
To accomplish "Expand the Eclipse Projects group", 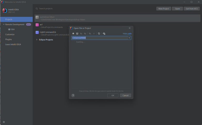I will [37, 40].
